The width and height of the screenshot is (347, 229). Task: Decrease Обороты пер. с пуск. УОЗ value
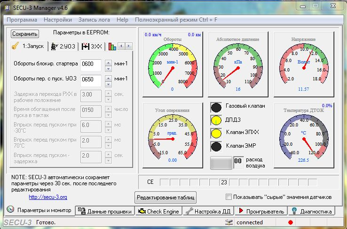pyautogui.click(x=108, y=84)
